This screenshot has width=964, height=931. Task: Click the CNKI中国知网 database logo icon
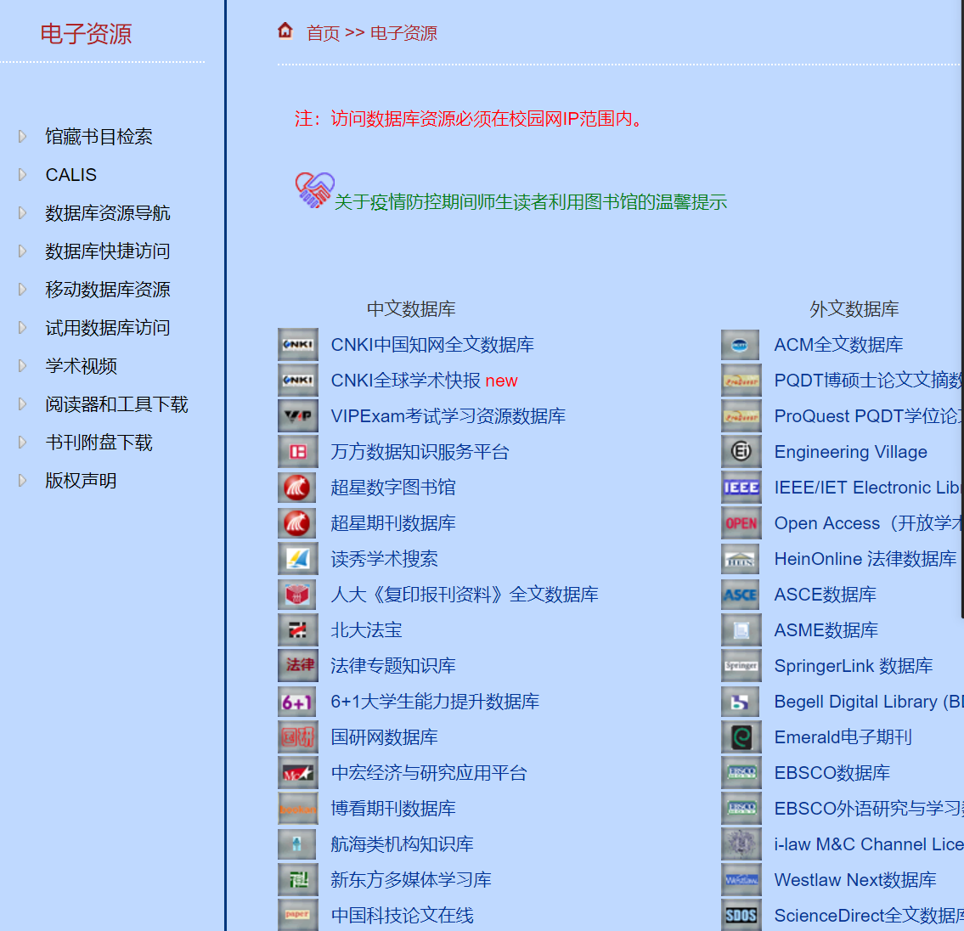pyautogui.click(x=298, y=344)
